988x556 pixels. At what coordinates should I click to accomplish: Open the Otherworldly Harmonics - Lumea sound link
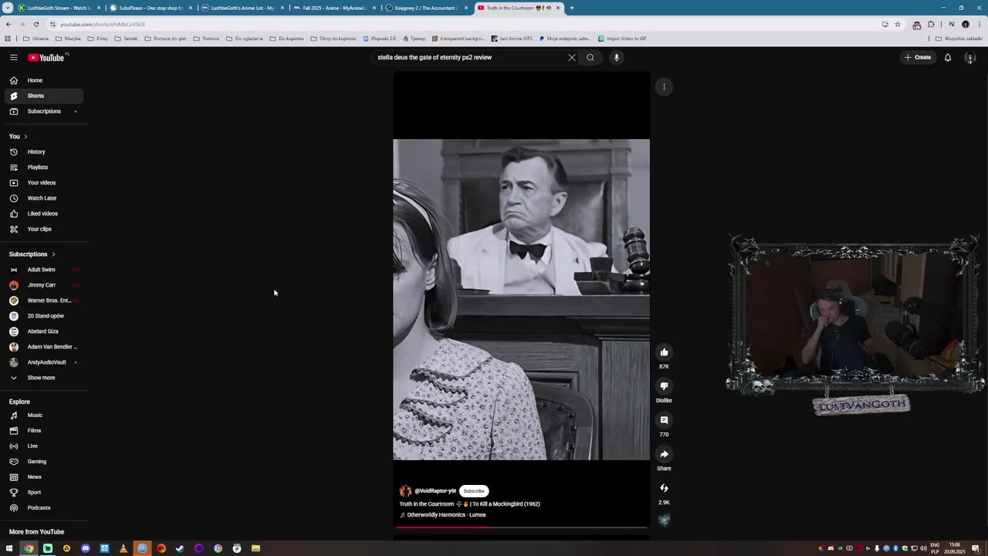pyautogui.click(x=446, y=515)
